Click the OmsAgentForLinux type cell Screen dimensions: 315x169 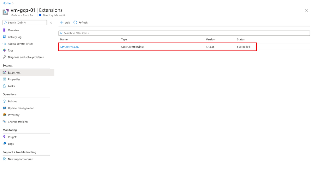133,47
